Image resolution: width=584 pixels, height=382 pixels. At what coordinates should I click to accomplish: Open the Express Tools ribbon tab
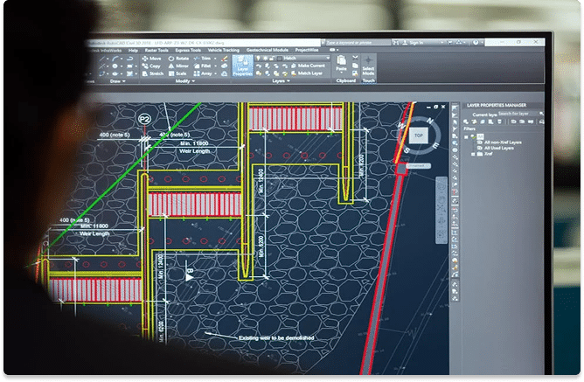[188, 50]
